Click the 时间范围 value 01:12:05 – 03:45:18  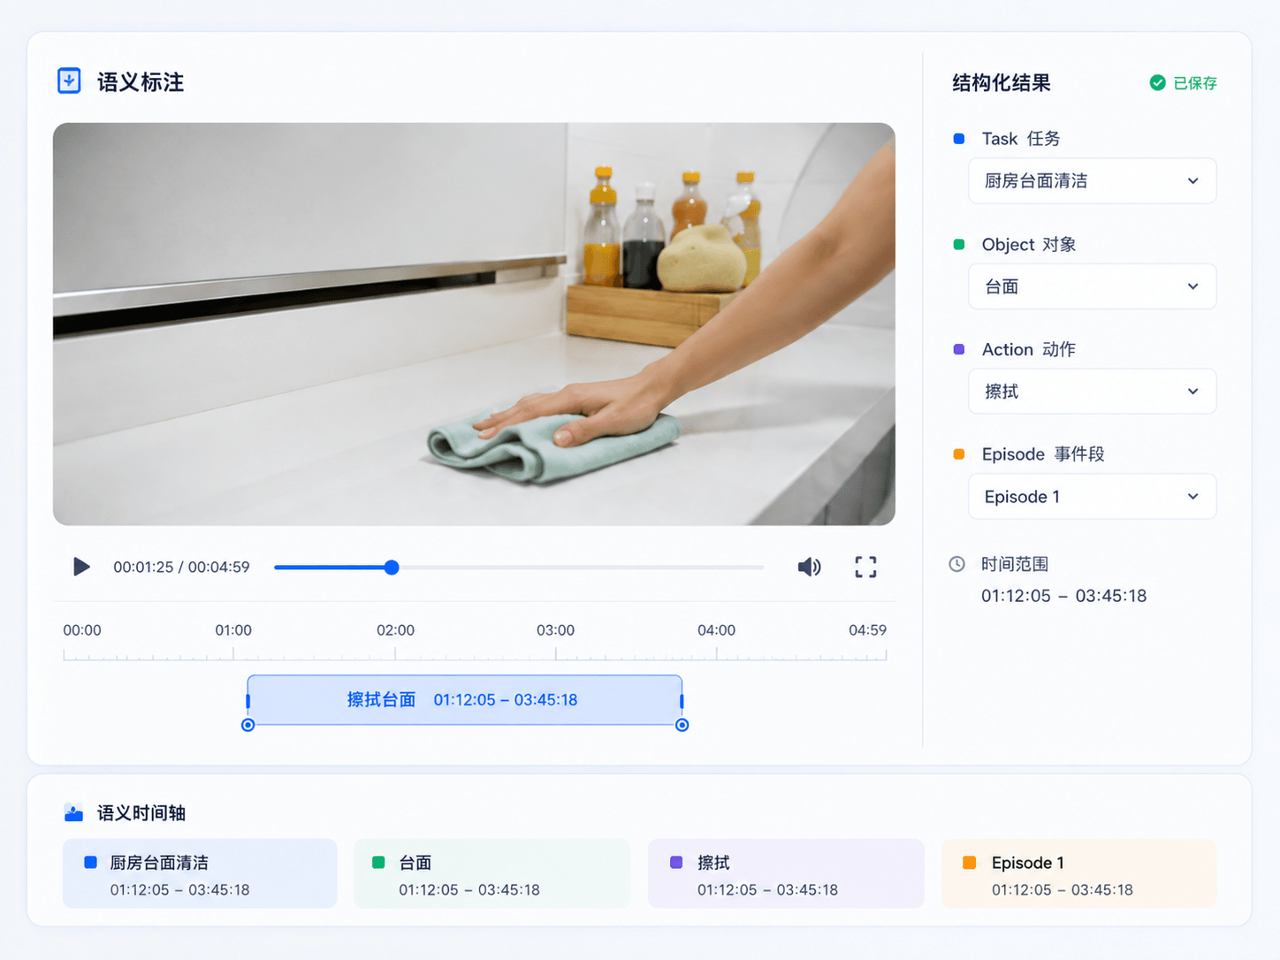[x=1063, y=596]
